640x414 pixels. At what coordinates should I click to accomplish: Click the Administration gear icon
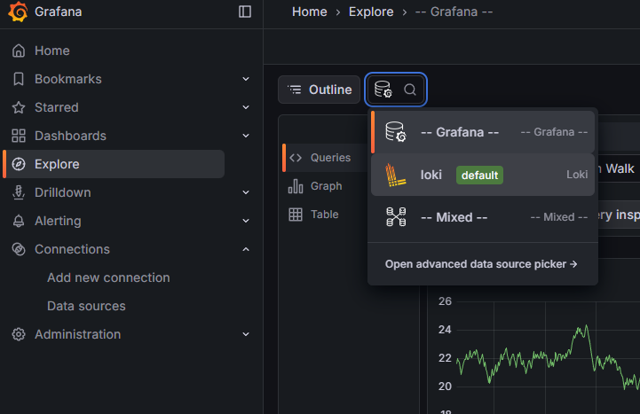tap(19, 334)
